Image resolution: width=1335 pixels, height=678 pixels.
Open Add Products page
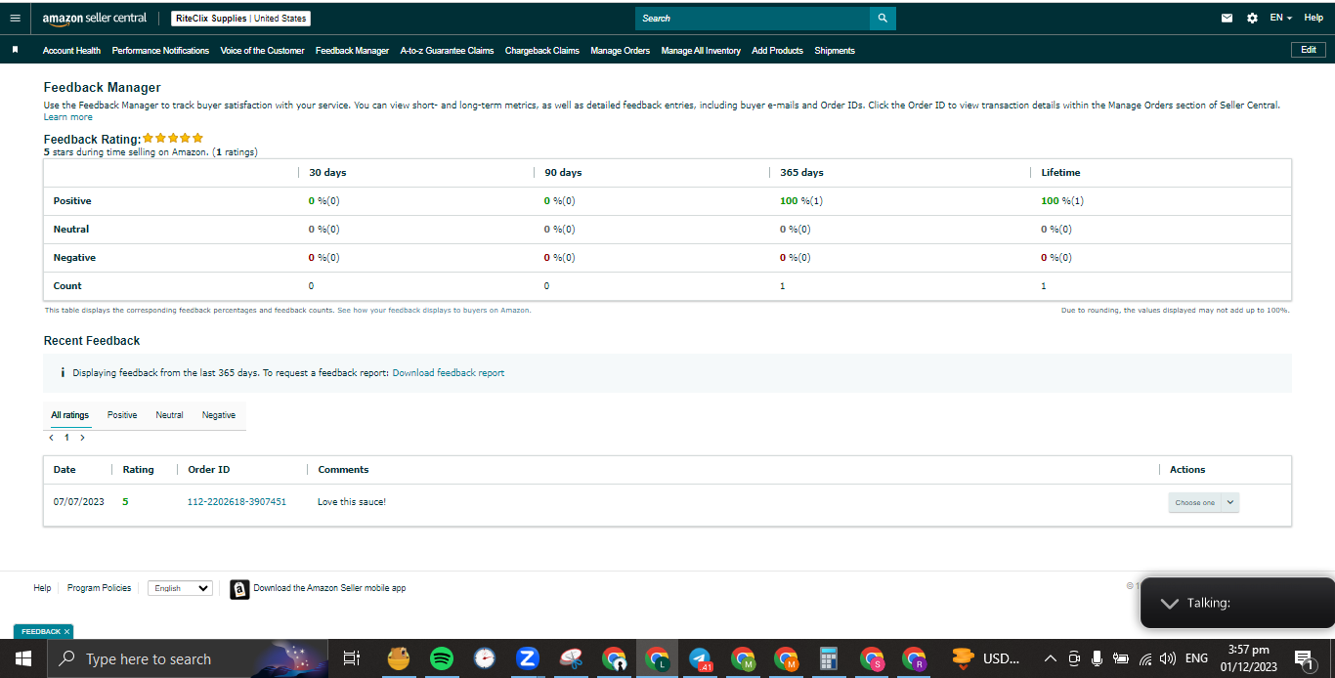[x=777, y=50]
